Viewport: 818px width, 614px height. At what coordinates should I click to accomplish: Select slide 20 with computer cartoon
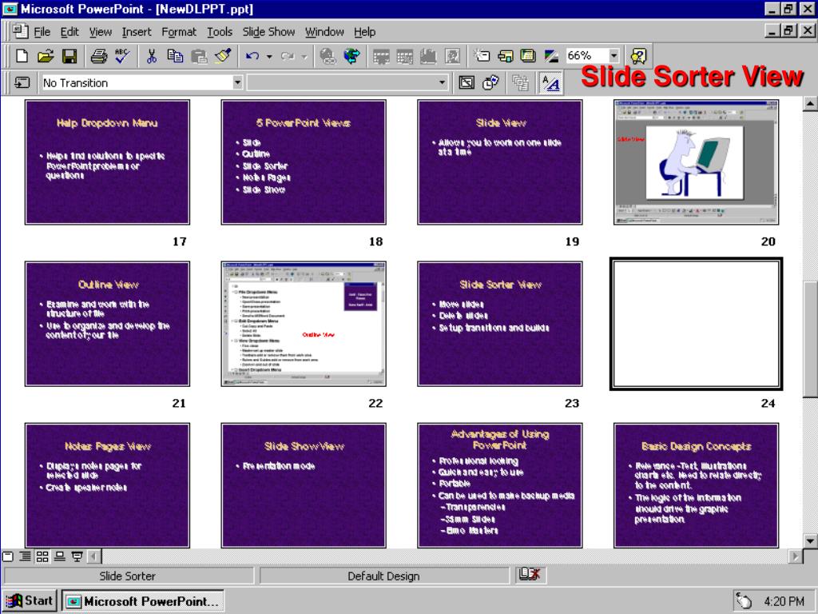[696, 162]
